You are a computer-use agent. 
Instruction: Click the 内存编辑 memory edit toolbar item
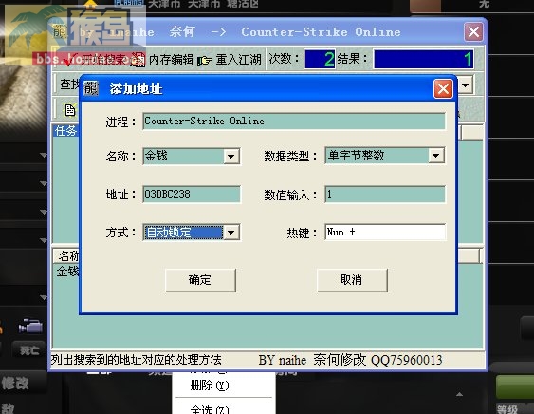pyautogui.click(x=172, y=60)
